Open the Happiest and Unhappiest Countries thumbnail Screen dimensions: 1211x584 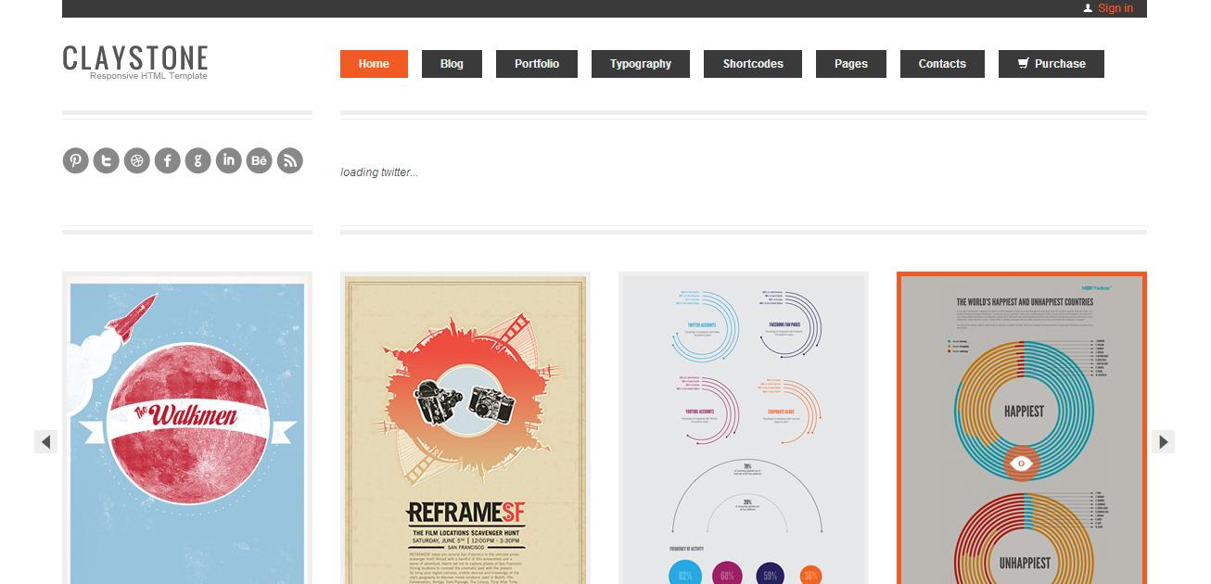(x=1022, y=428)
